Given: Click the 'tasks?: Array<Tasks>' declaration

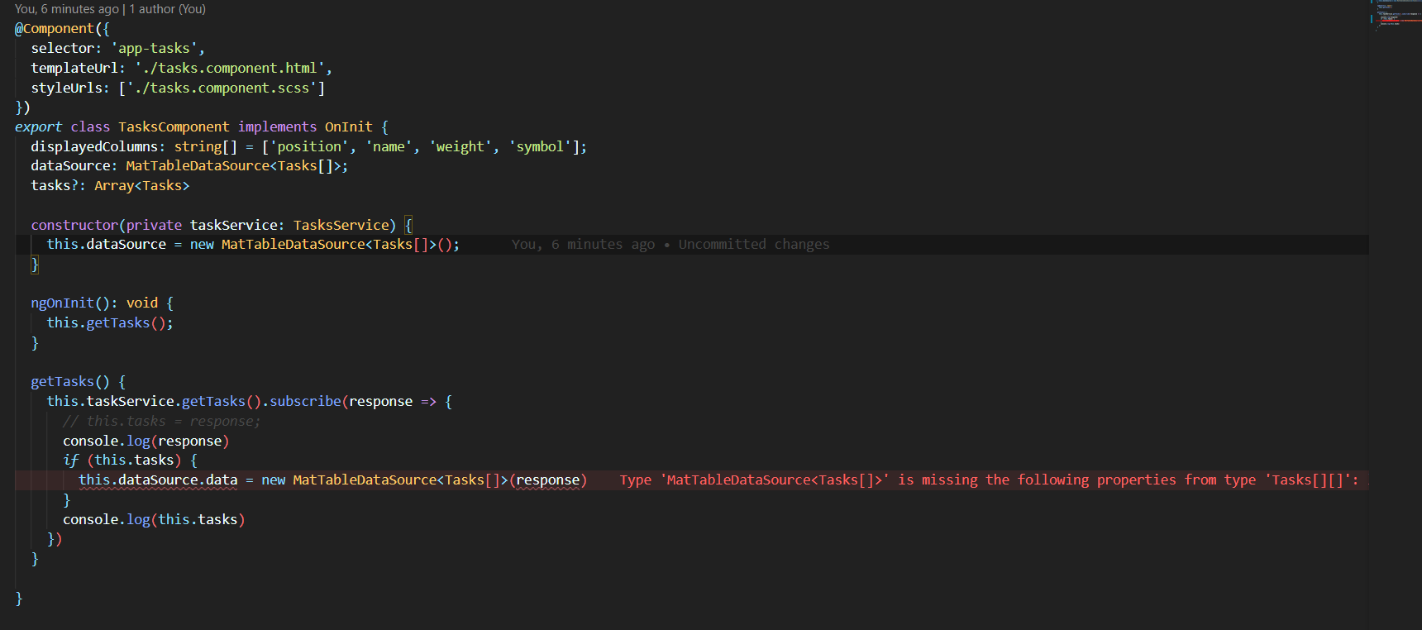Looking at the screenshot, I should (110, 185).
